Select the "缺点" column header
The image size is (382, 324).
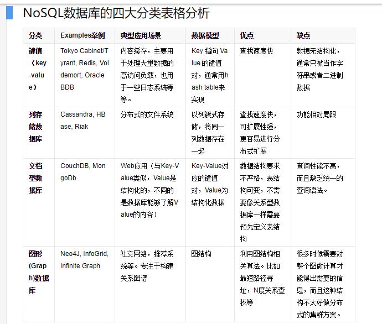(303, 35)
